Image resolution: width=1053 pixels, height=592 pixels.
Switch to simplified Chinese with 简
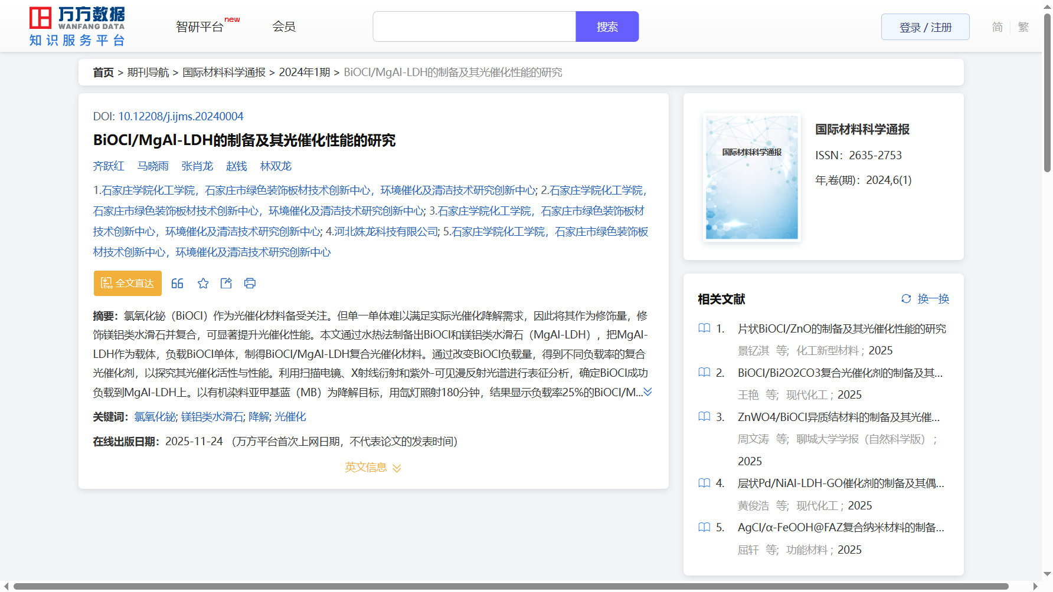coord(997,27)
